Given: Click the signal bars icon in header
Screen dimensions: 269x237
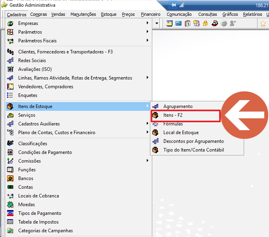Looking at the screenshot, I should coord(182,5).
